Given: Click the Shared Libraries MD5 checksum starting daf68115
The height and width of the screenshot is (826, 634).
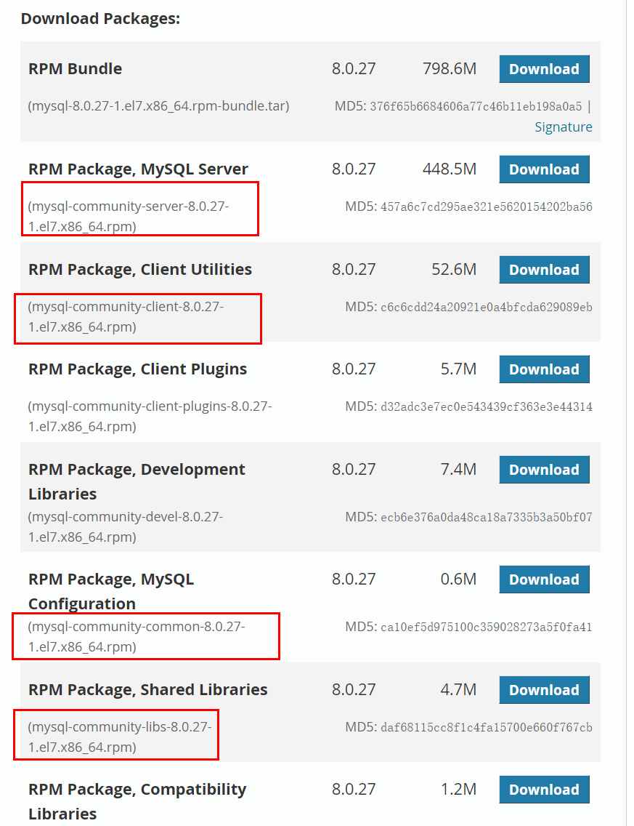Looking at the screenshot, I should 486,728.
